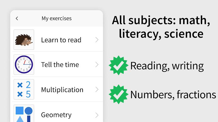
Task: Click the Reading, writing feature text
Action: click(x=167, y=66)
